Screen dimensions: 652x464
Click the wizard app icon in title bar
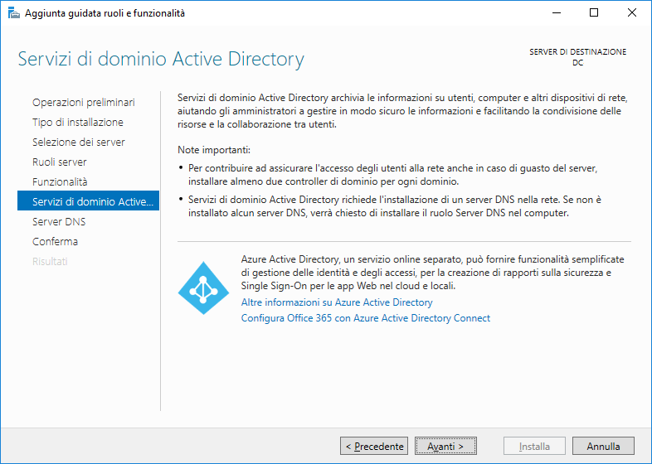tap(14, 13)
